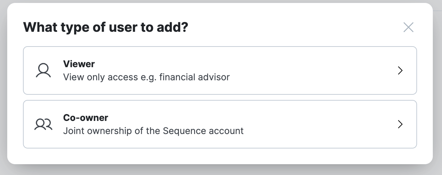Viewport: 442px width, 175px height.
Task: Click the "What type of user to add?" heading
Action: pos(106,27)
